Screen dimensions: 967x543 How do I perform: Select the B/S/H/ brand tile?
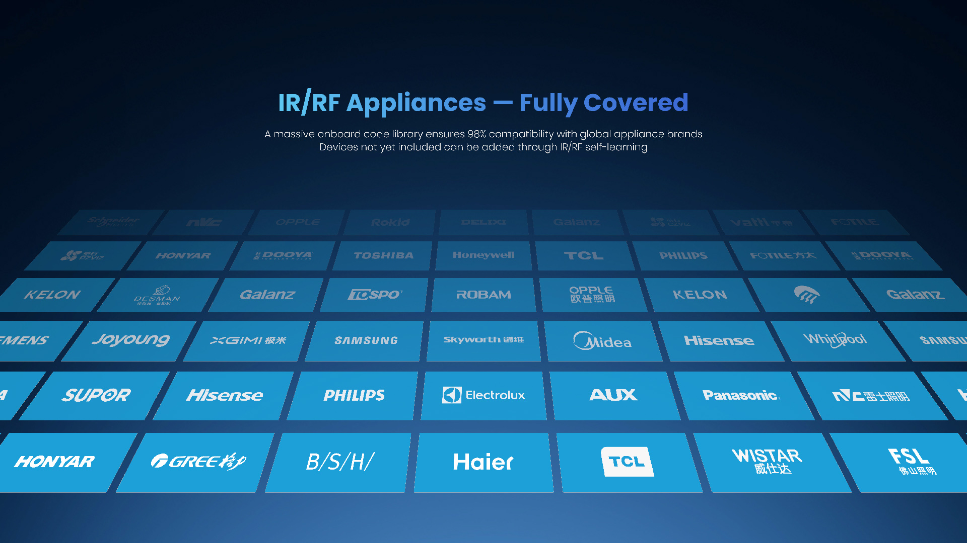pyautogui.click(x=339, y=462)
